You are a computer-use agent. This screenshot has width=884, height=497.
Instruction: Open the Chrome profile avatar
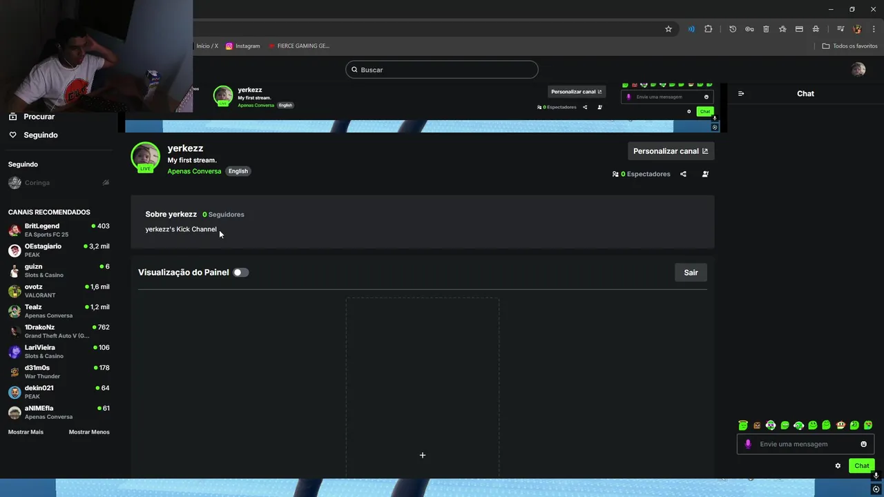click(x=857, y=29)
